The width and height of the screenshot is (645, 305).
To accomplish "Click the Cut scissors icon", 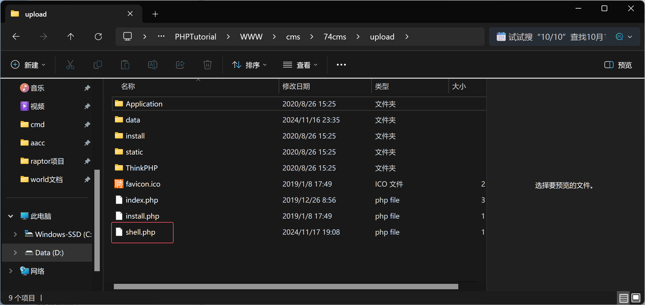I will pyautogui.click(x=70, y=65).
